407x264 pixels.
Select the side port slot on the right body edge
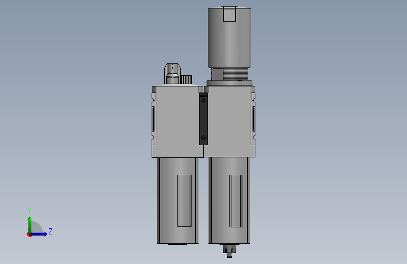coord(254,119)
